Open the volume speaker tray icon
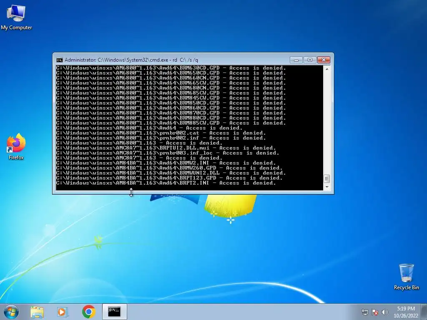The width and height of the screenshot is (427, 320). tap(385, 312)
